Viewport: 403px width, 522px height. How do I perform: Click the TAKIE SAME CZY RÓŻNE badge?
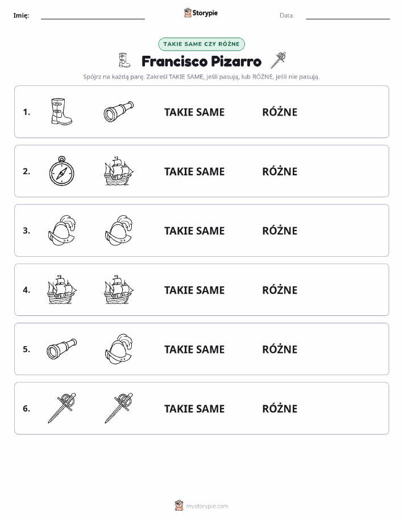click(x=201, y=44)
